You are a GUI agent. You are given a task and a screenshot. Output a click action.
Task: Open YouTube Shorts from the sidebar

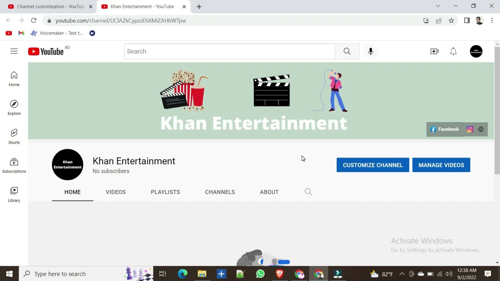click(14, 136)
